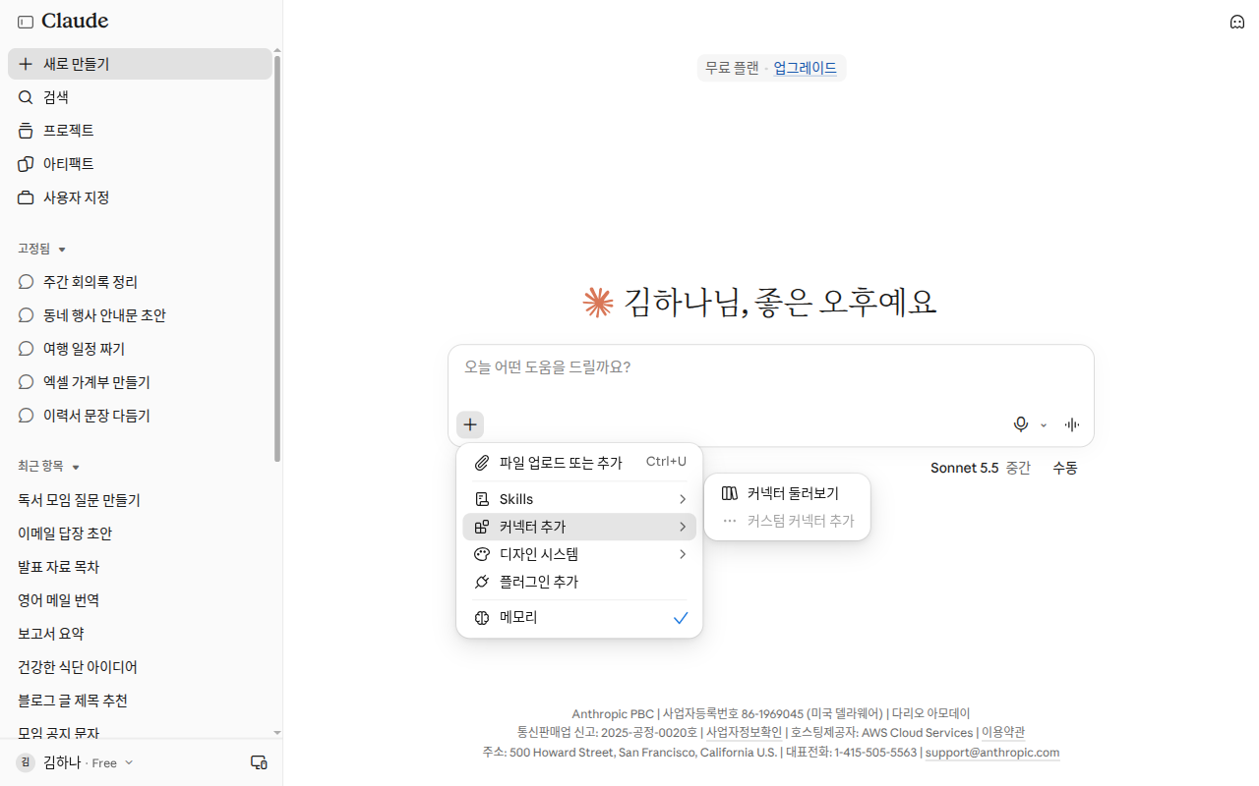Screen dimensions: 1259x786
Task: Expand the 디자인 시스템 submenu arrow
Action: point(683,554)
